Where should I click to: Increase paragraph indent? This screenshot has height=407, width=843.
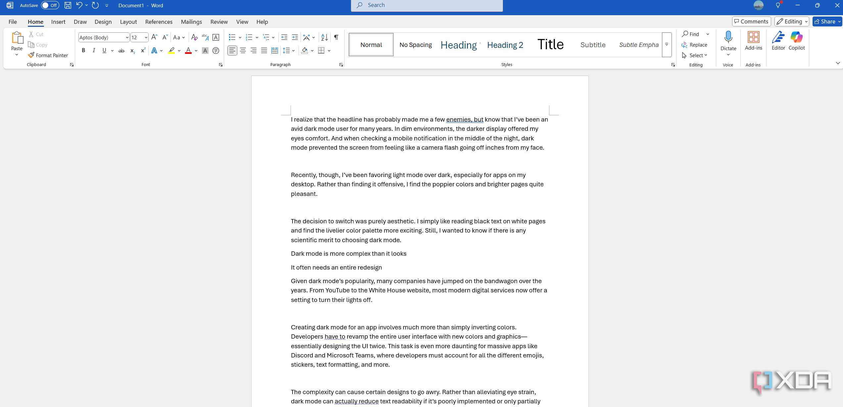295,37
